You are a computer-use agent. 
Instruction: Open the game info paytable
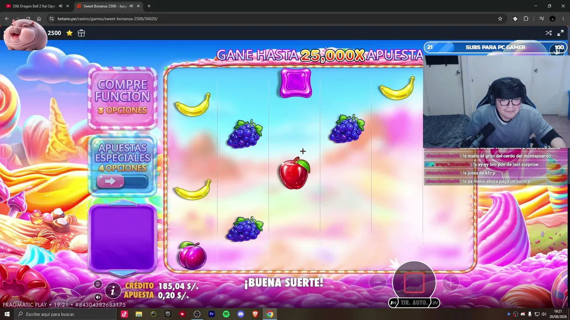[x=113, y=291]
